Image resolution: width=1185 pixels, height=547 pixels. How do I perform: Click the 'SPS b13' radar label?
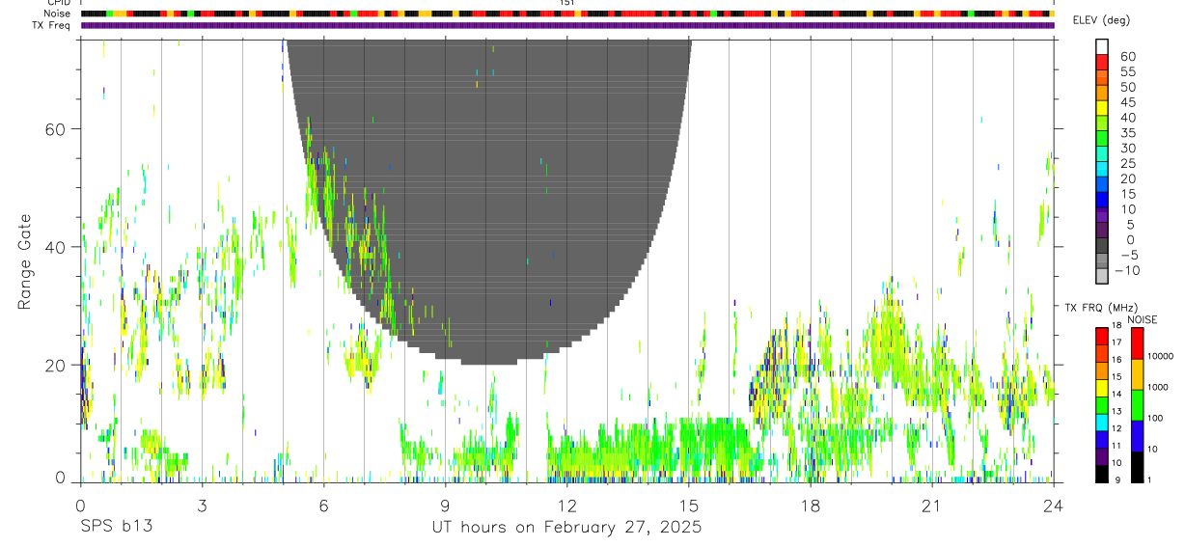pos(116,528)
